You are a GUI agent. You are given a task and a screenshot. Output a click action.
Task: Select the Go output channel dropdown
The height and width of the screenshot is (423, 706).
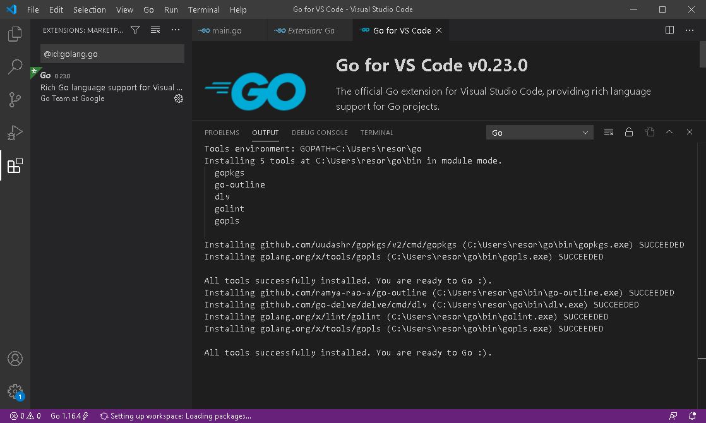coord(539,133)
